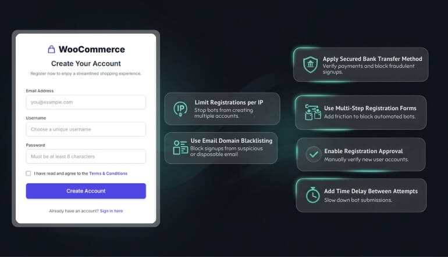Image resolution: width=448 pixels, height=257 pixels.
Task: Click the bank shield icon
Action: (310, 64)
